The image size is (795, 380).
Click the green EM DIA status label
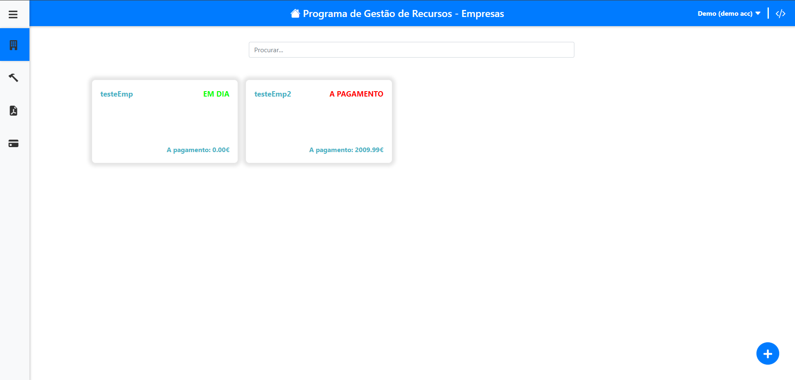[x=216, y=94]
